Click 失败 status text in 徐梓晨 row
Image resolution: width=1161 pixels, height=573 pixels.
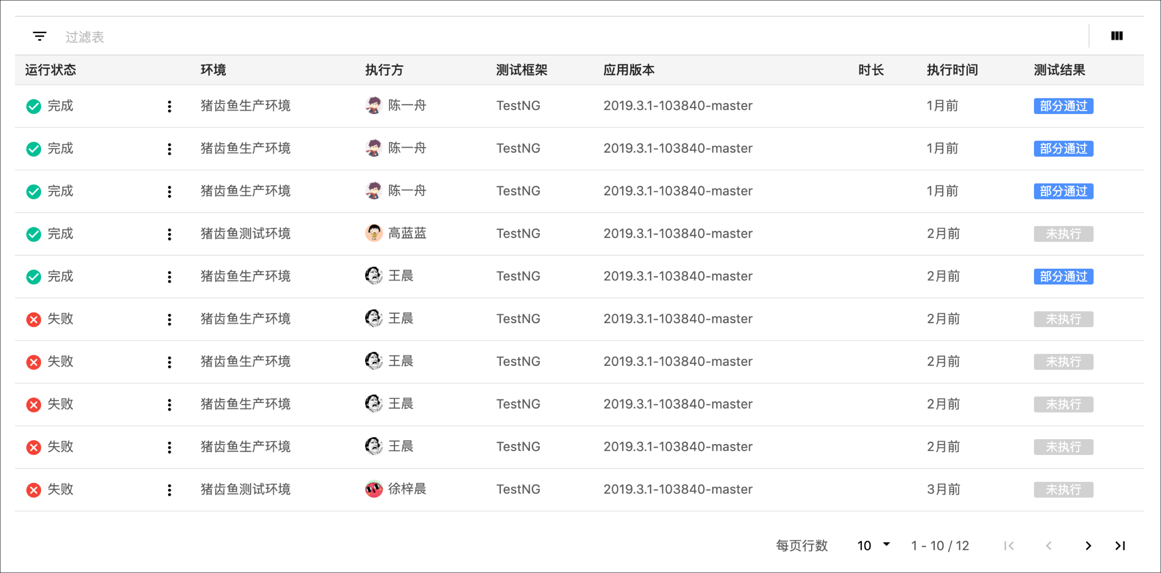[60, 489]
